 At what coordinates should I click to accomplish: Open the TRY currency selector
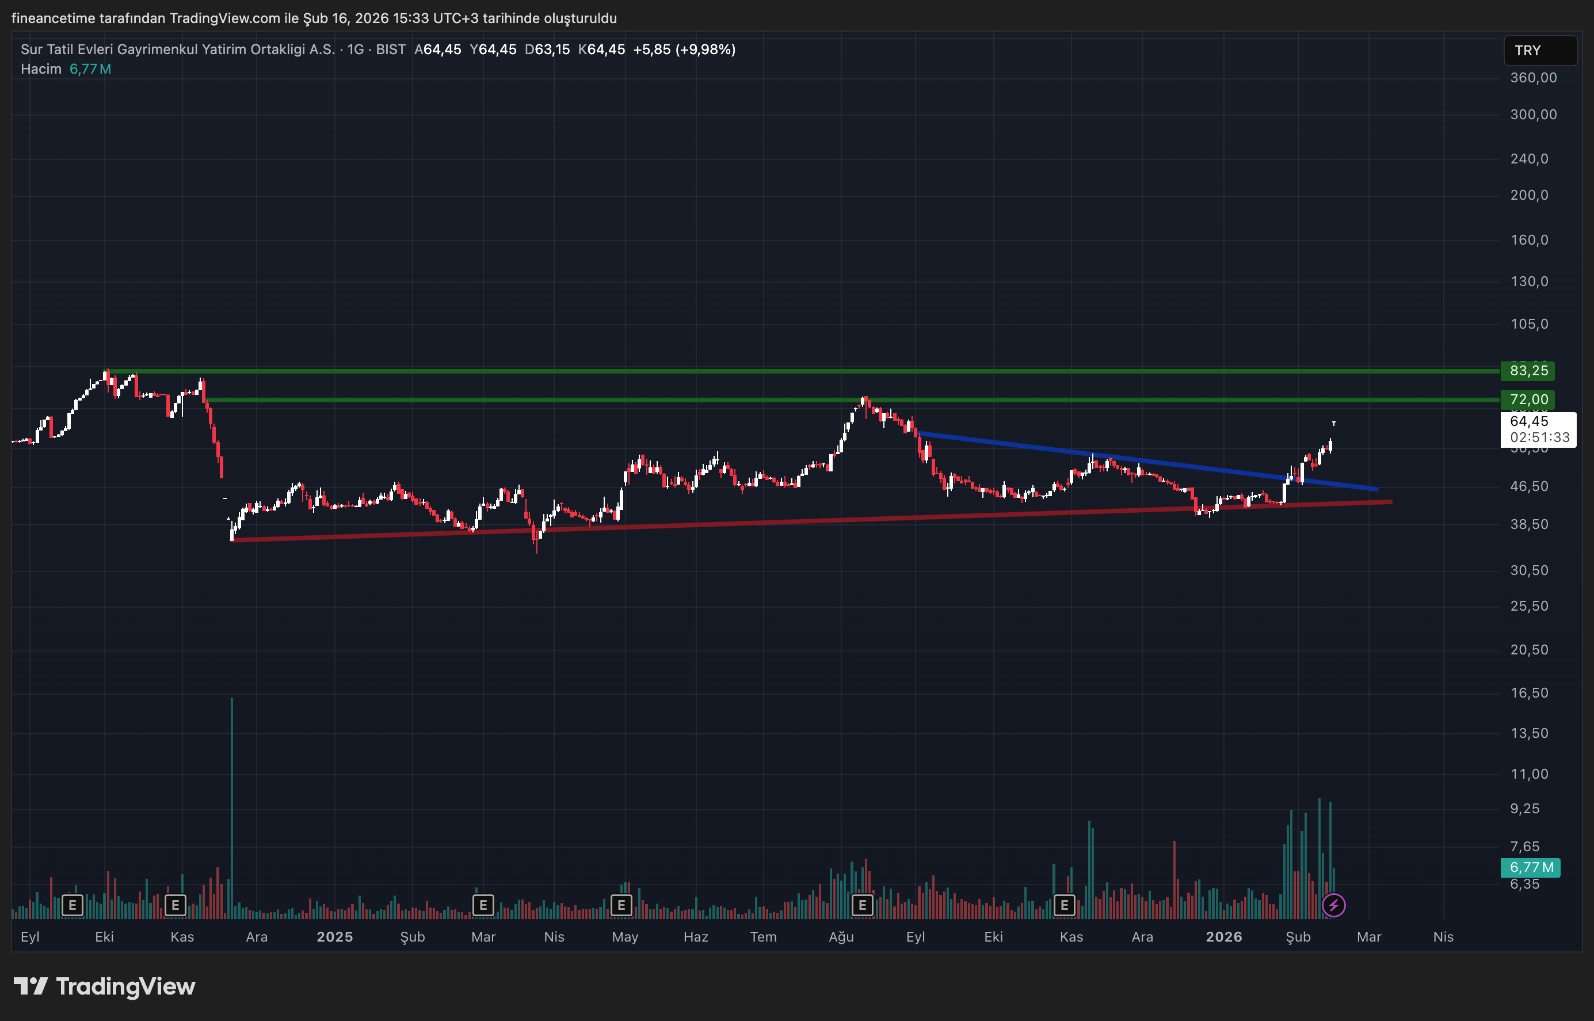click(x=1540, y=51)
